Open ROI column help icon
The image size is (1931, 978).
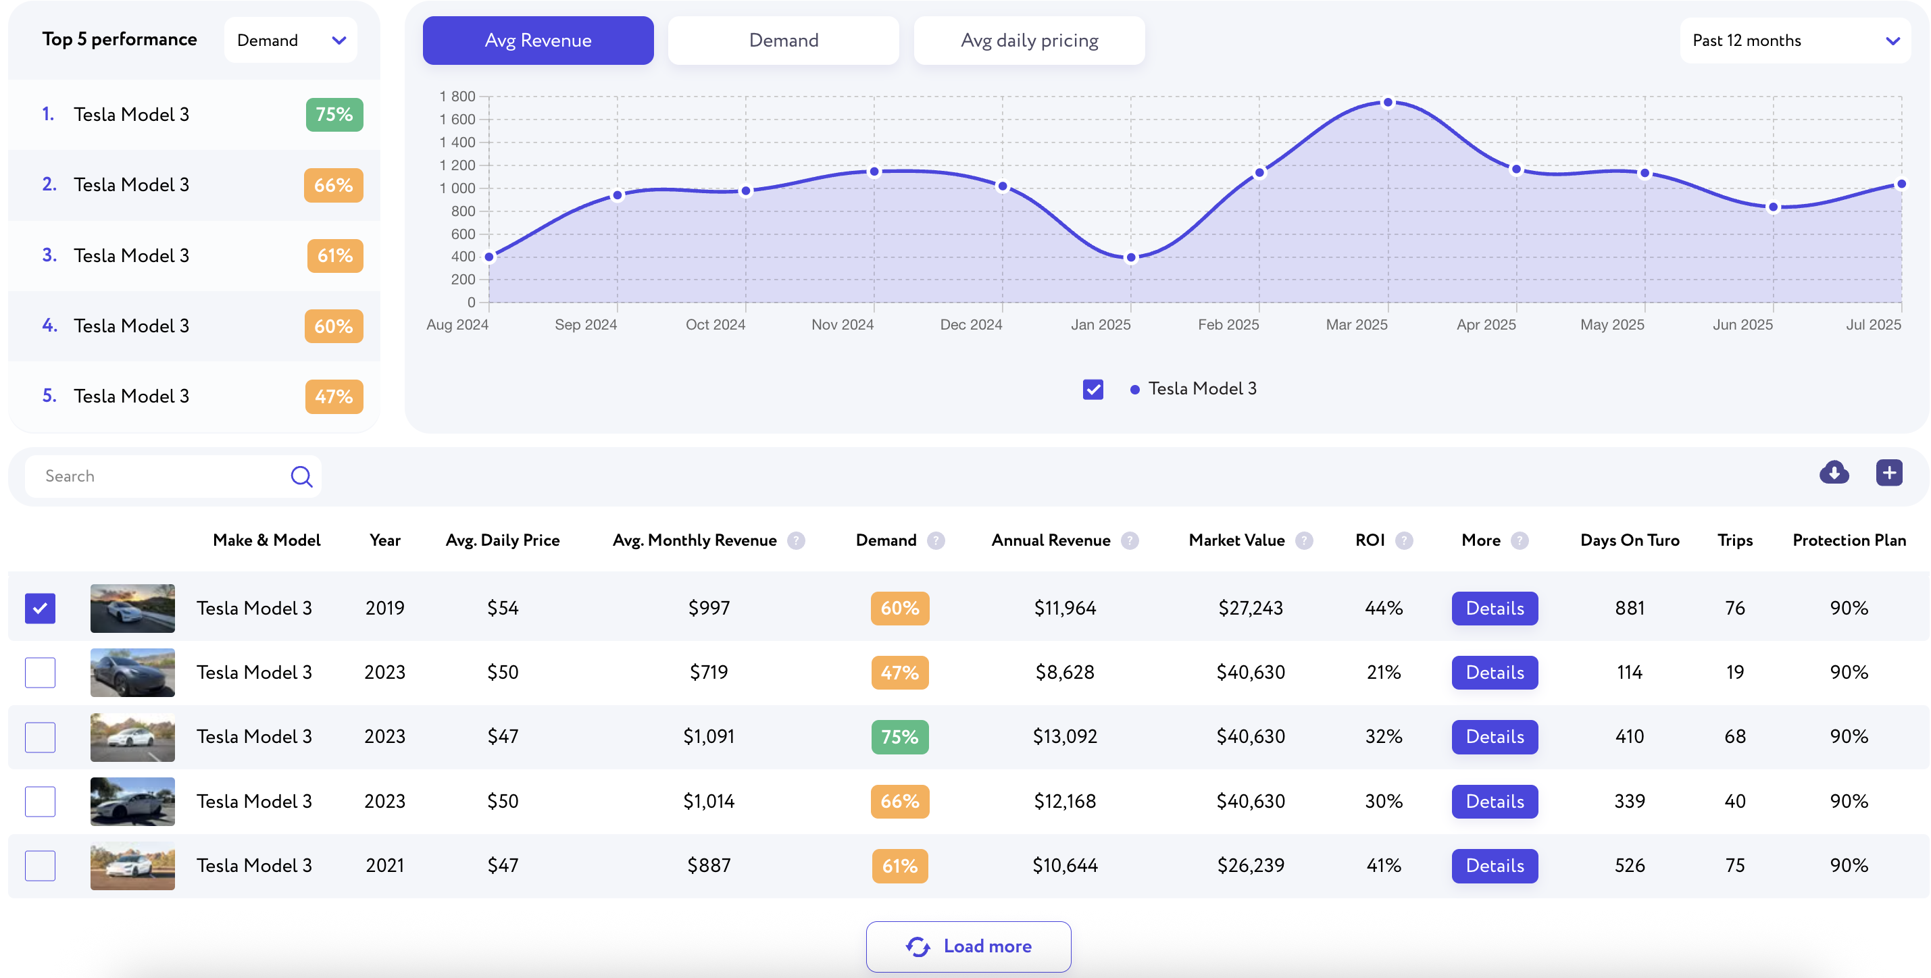tap(1404, 540)
